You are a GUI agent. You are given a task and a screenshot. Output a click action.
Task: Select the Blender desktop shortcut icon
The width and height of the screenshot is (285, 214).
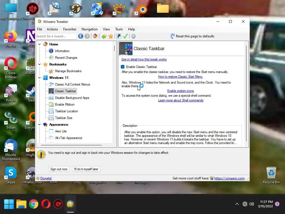pos(141,9)
